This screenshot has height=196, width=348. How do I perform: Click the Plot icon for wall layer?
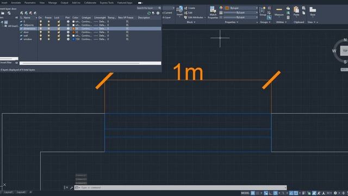68,35
